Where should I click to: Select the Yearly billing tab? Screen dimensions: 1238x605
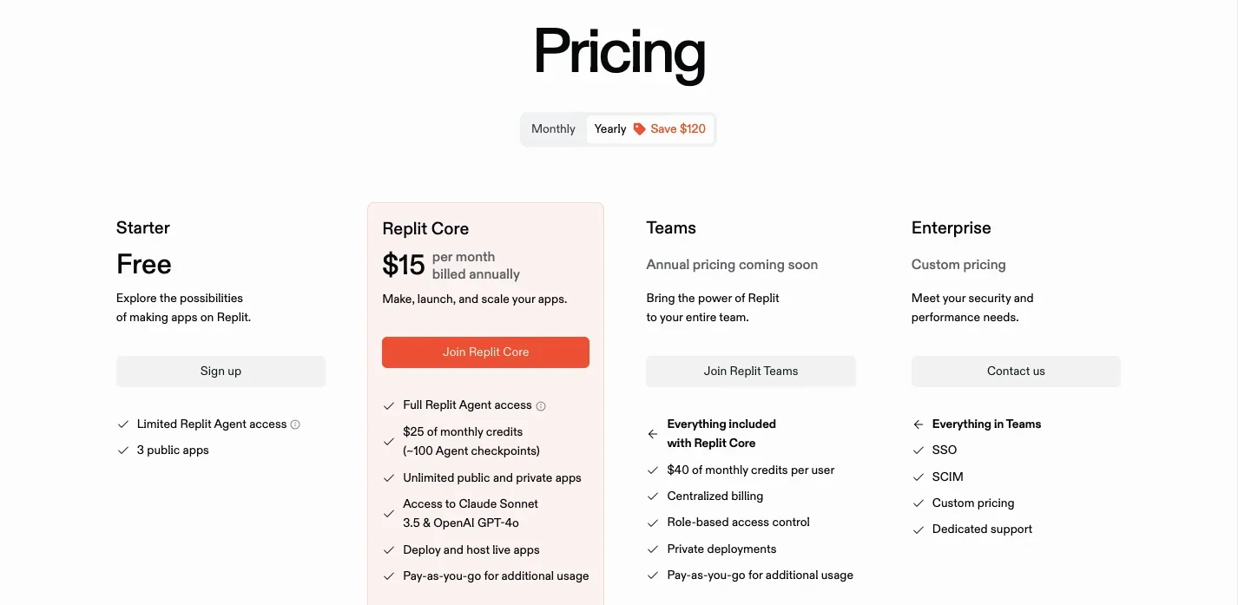pyautogui.click(x=609, y=128)
